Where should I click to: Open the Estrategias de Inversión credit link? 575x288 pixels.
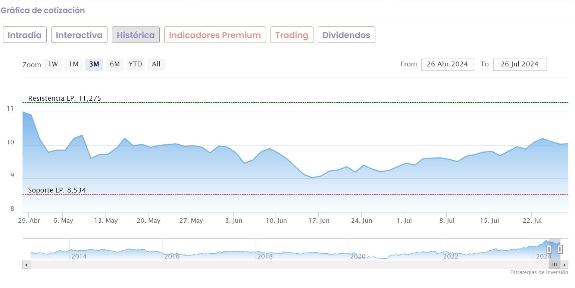point(539,272)
